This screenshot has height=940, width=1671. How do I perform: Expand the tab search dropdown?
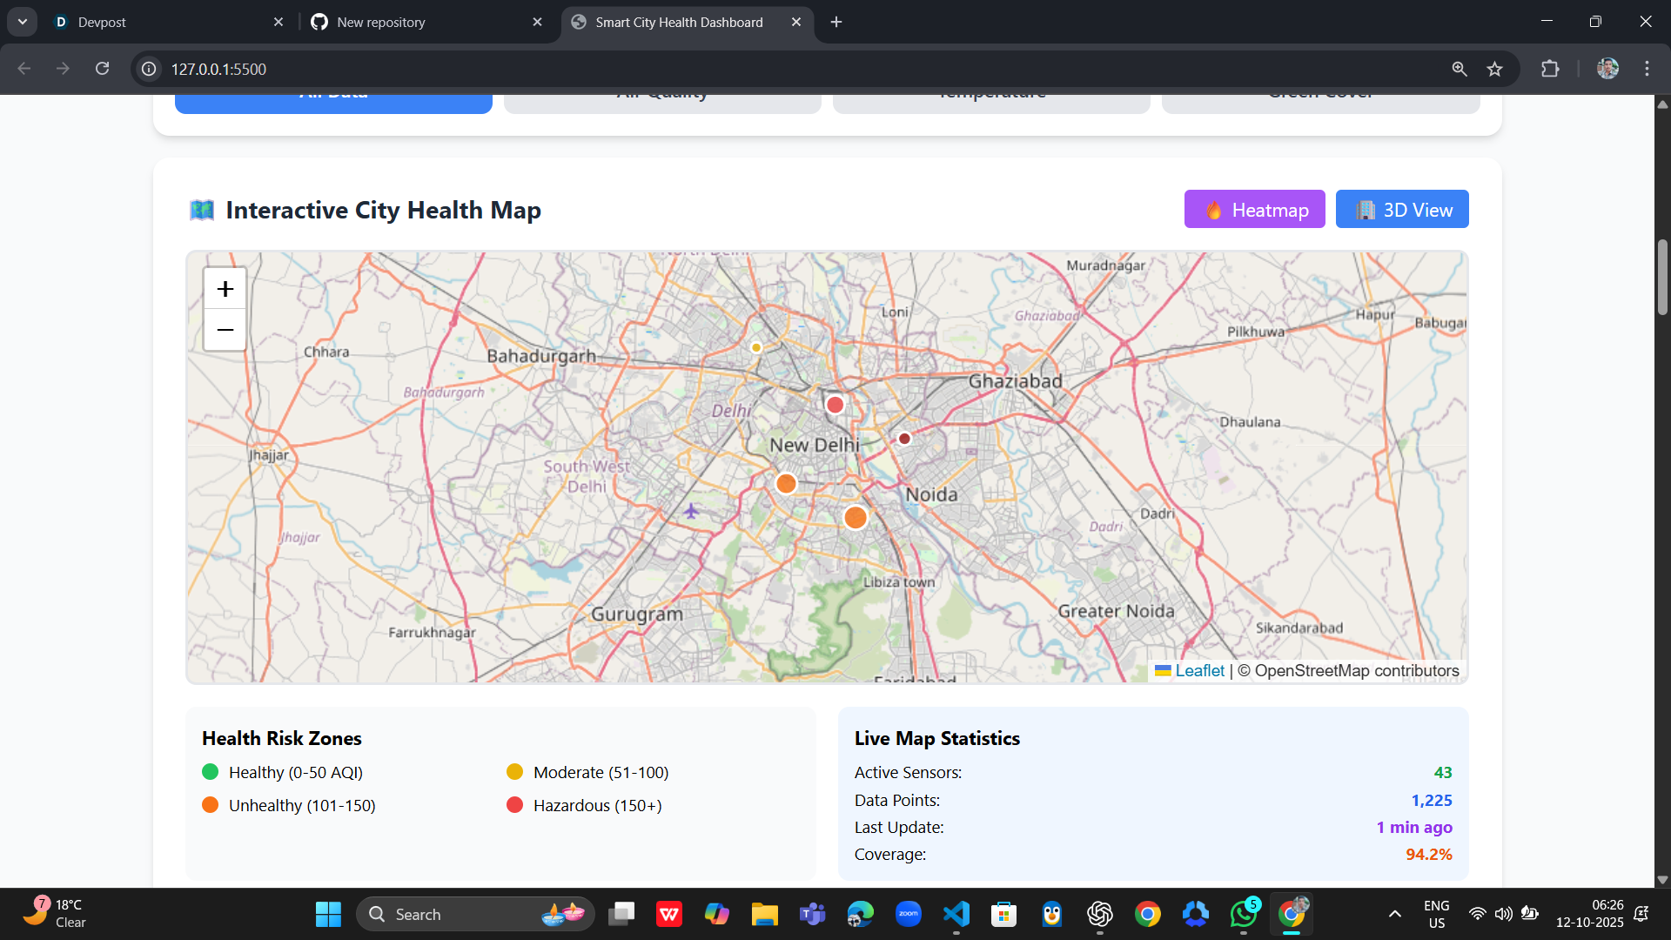pos(23,22)
